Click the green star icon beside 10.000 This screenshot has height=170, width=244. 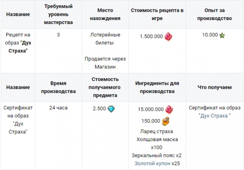[x=222, y=35]
